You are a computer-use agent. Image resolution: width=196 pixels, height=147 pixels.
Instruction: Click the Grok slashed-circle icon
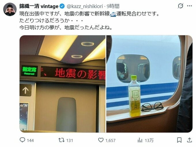pyautogui.click(x=180, y=6)
